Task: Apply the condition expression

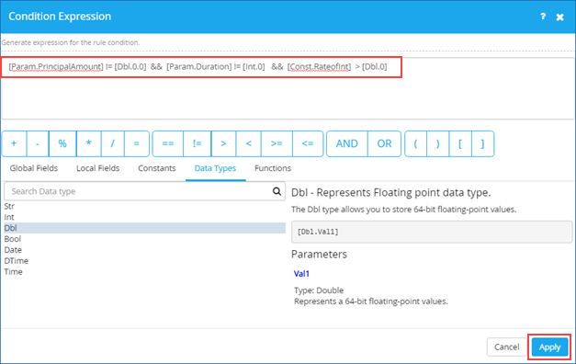Action: (x=549, y=347)
